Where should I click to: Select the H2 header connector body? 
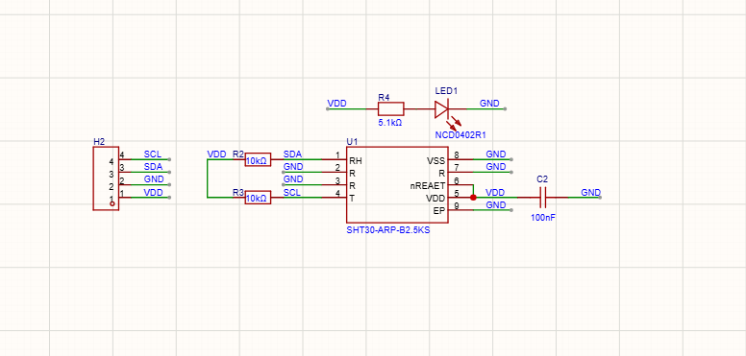pos(106,178)
